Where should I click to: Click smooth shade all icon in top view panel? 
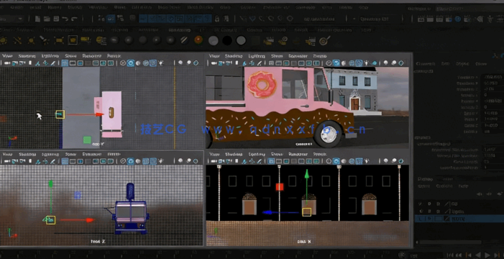[130, 63]
